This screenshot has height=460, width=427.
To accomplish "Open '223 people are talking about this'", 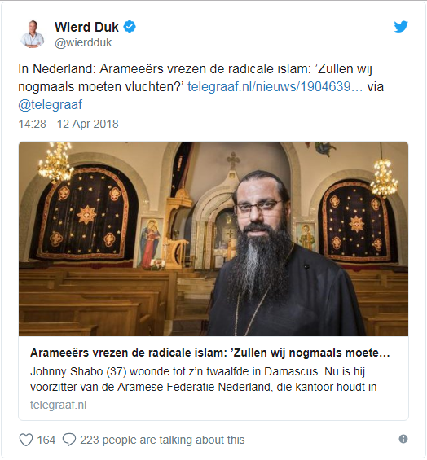I will click(162, 440).
